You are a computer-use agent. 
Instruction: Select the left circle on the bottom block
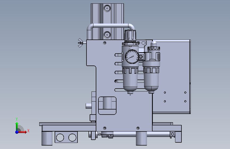coord(60,138)
